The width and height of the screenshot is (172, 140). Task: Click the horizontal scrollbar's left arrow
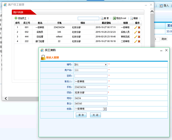(x=6, y=98)
